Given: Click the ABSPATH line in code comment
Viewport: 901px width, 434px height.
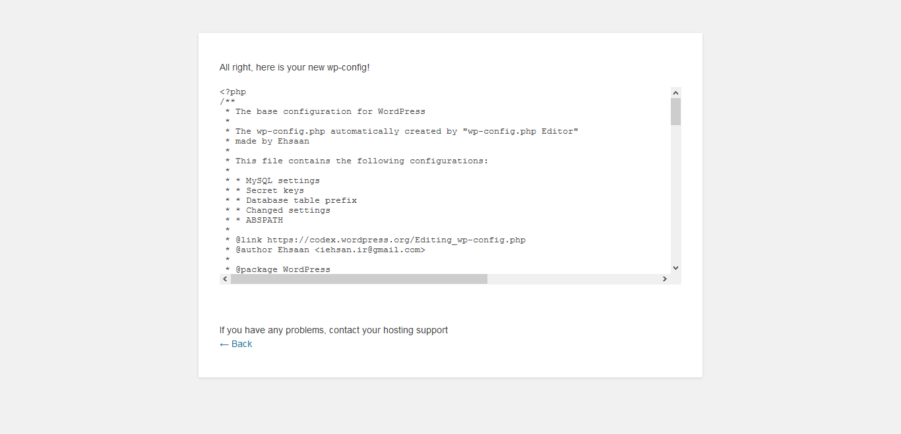Looking at the screenshot, I should coord(254,221).
